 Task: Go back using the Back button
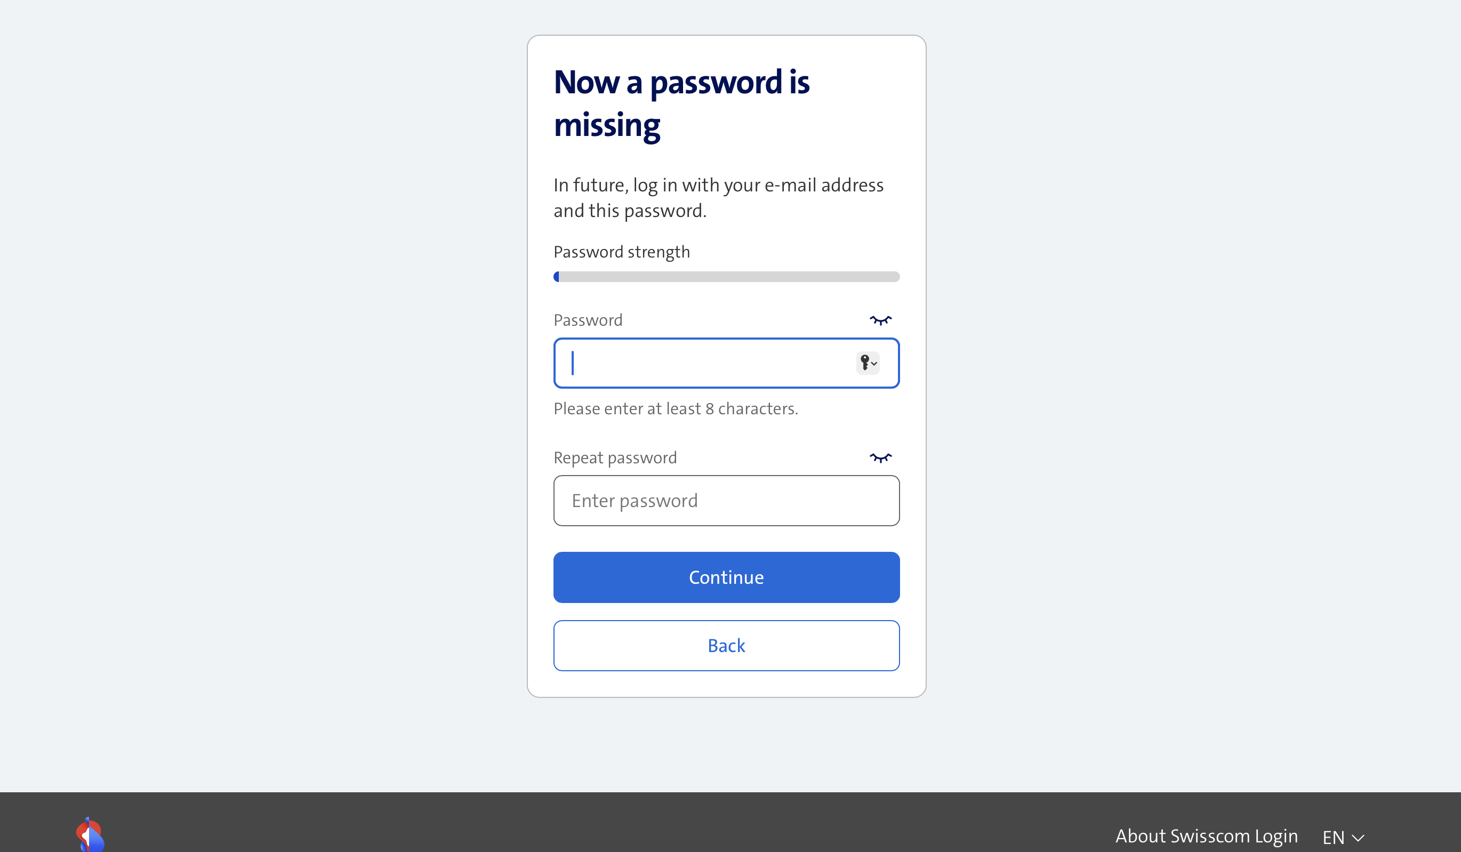[x=726, y=645]
